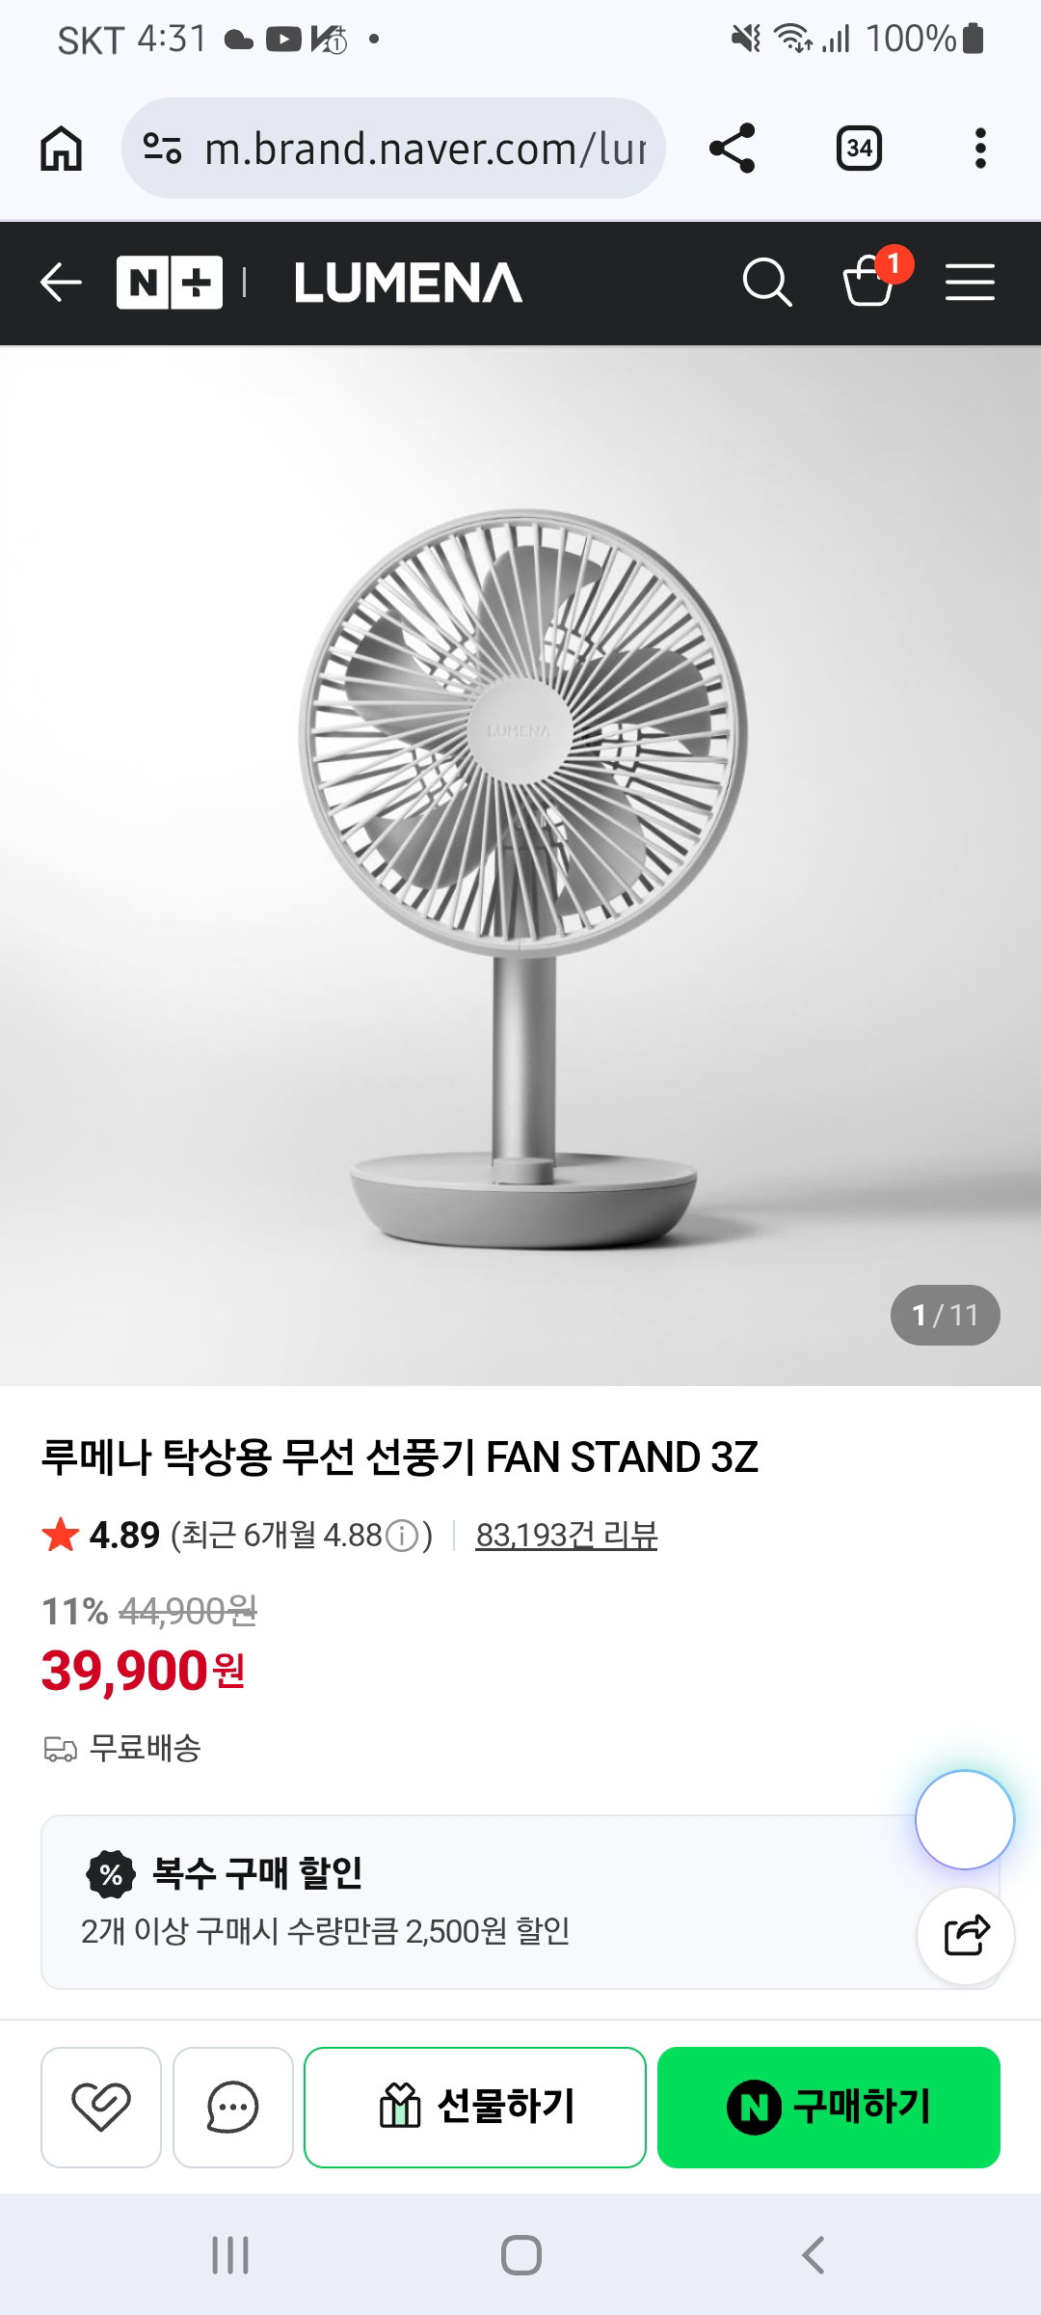Viewport: 1041px width, 2315px height.
Task: Tap the 선물하기 gift button
Action: click(475, 2107)
